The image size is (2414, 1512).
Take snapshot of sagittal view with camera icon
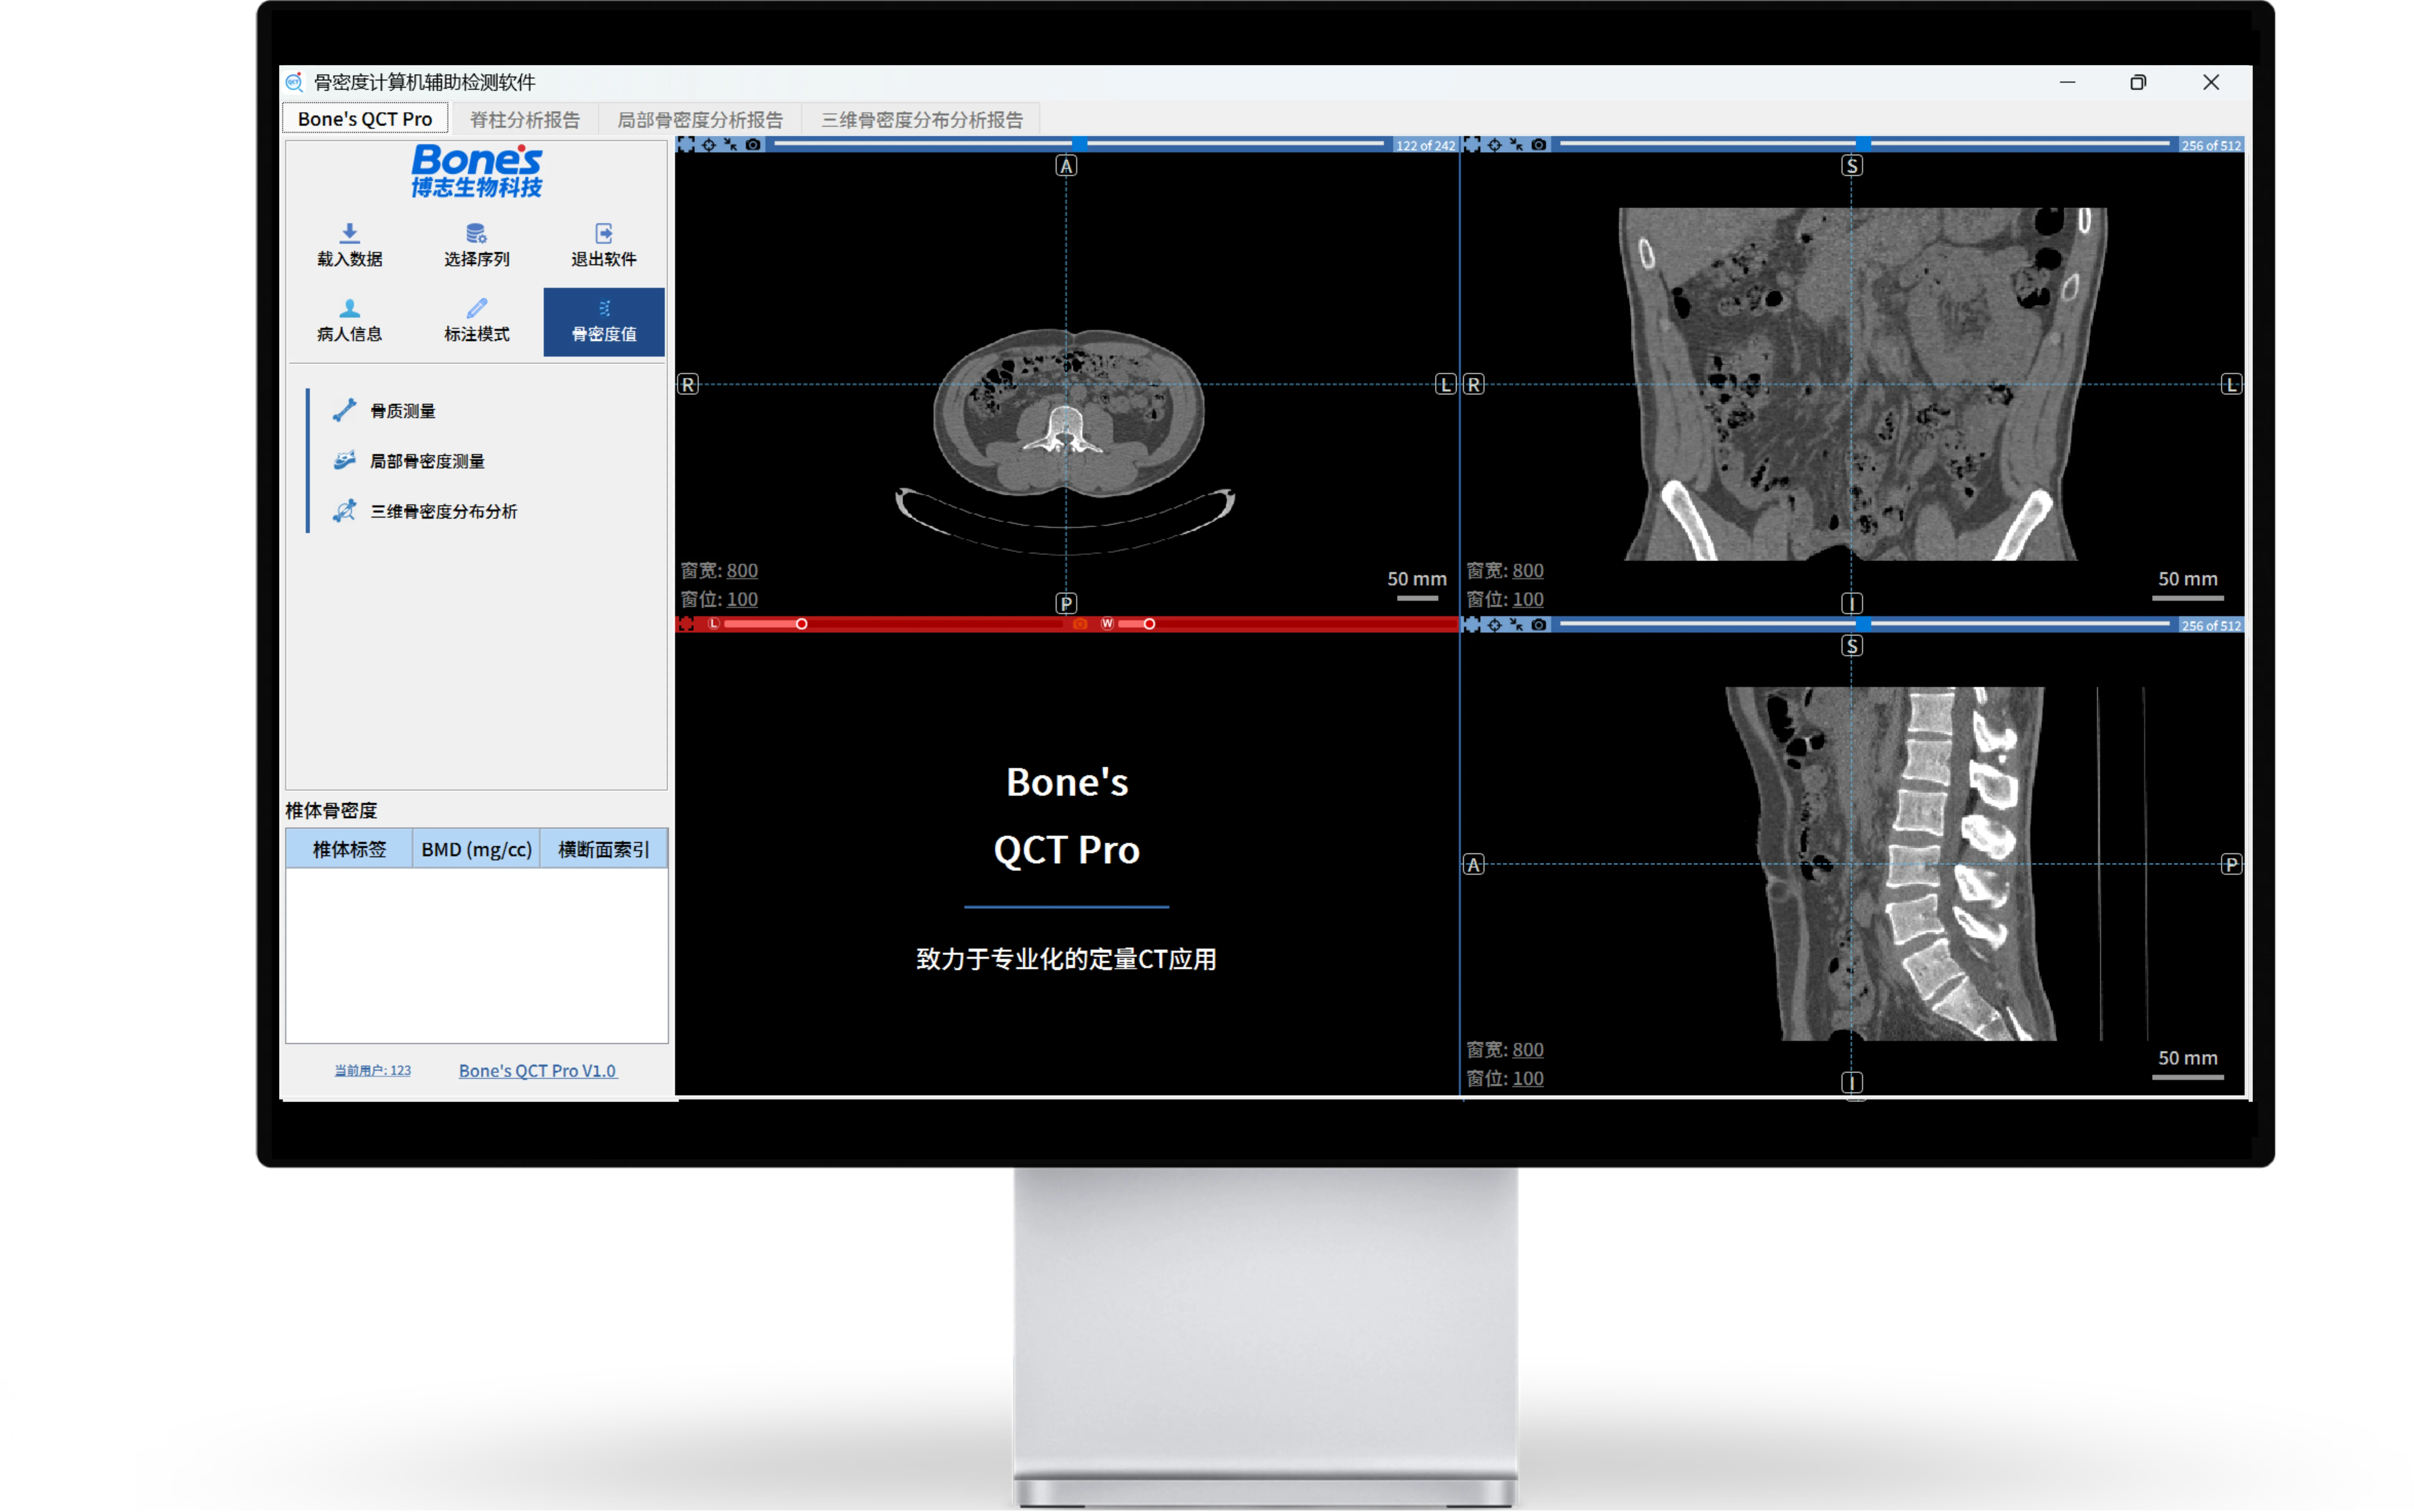pyautogui.click(x=1539, y=625)
